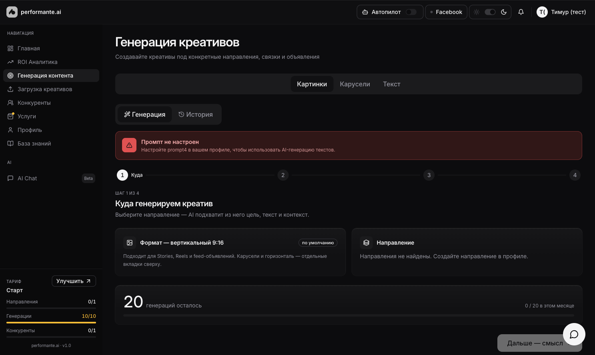Viewport: 595px width, 355px height.
Task: Click the Промпт не настроен heading
Action: 170,142
